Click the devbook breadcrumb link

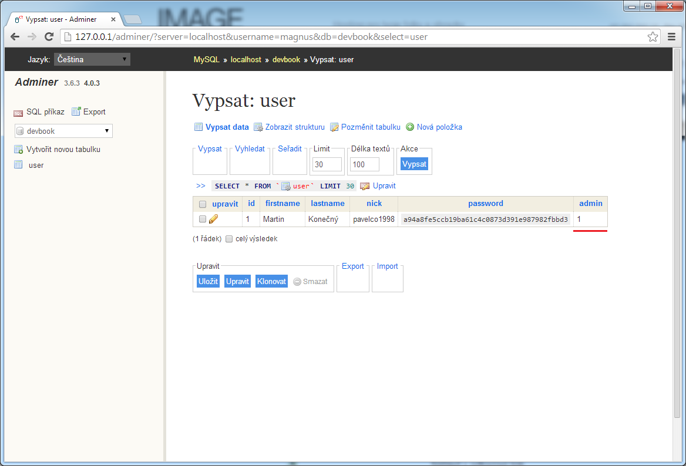[286, 59]
